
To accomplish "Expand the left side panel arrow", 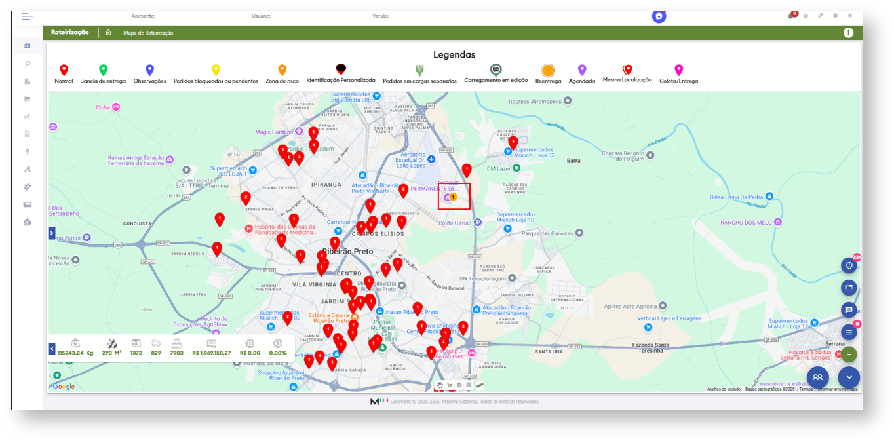I will click(52, 233).
